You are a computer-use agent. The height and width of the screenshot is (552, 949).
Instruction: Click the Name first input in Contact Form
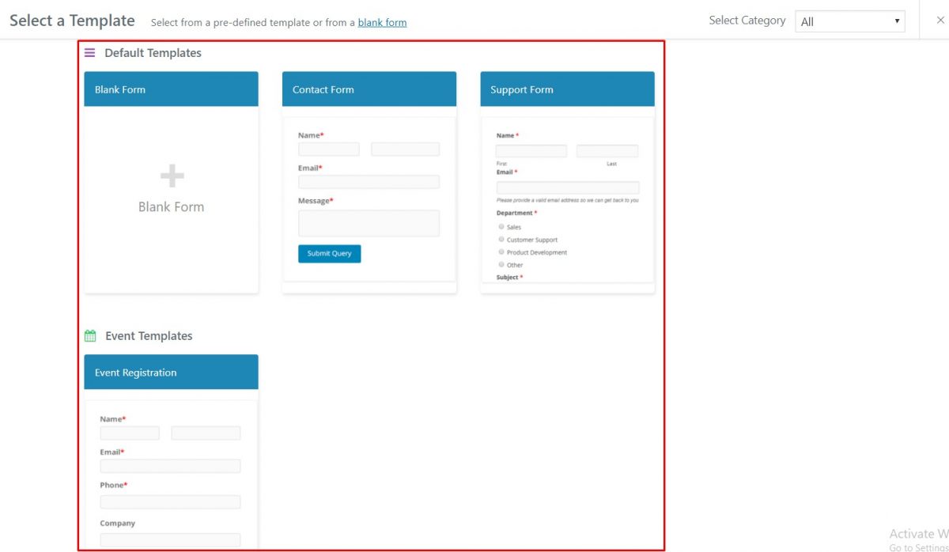(x=329, y=149)
